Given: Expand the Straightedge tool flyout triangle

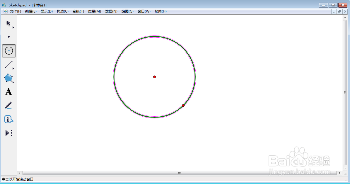Looking at the screenshot, I should point(13,69).
